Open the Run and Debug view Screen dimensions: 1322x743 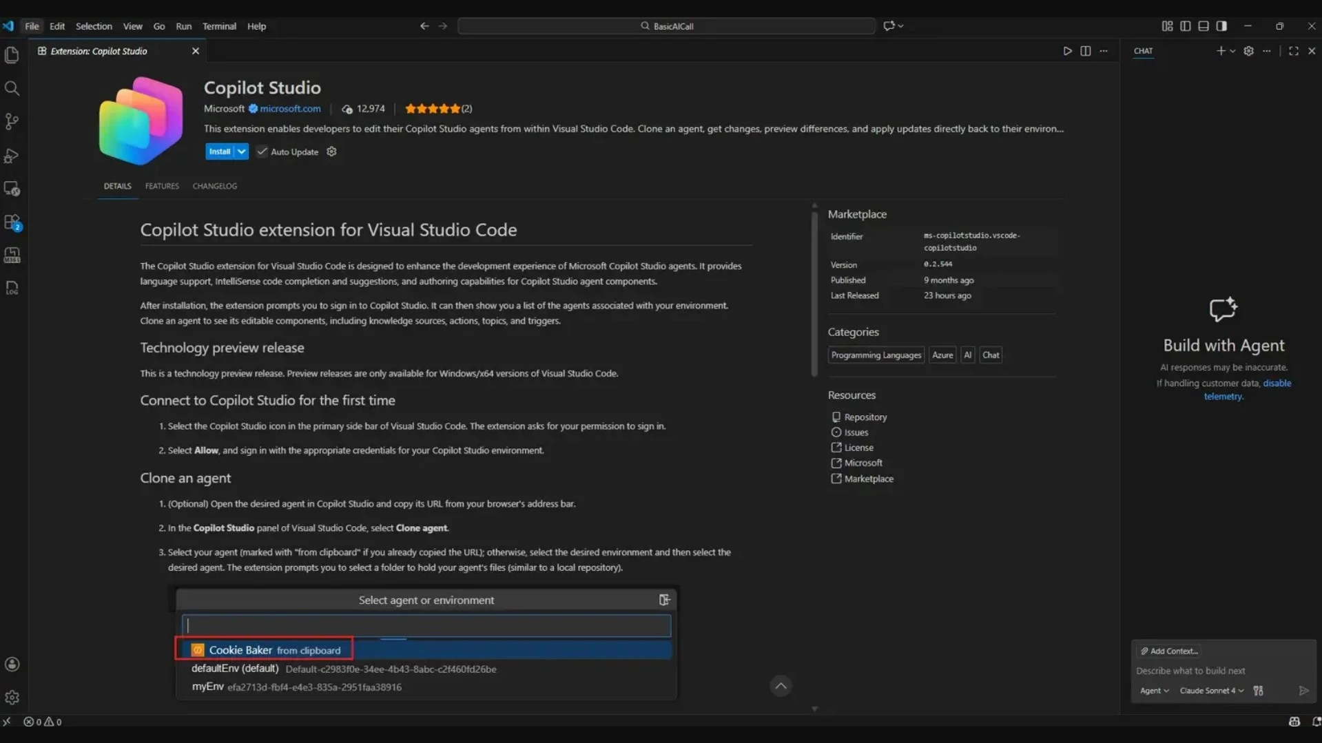click(x=12, y=156)
